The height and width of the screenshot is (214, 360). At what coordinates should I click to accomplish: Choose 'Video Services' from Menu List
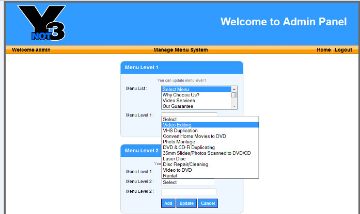pyautogui.click(x=179, y=101)
